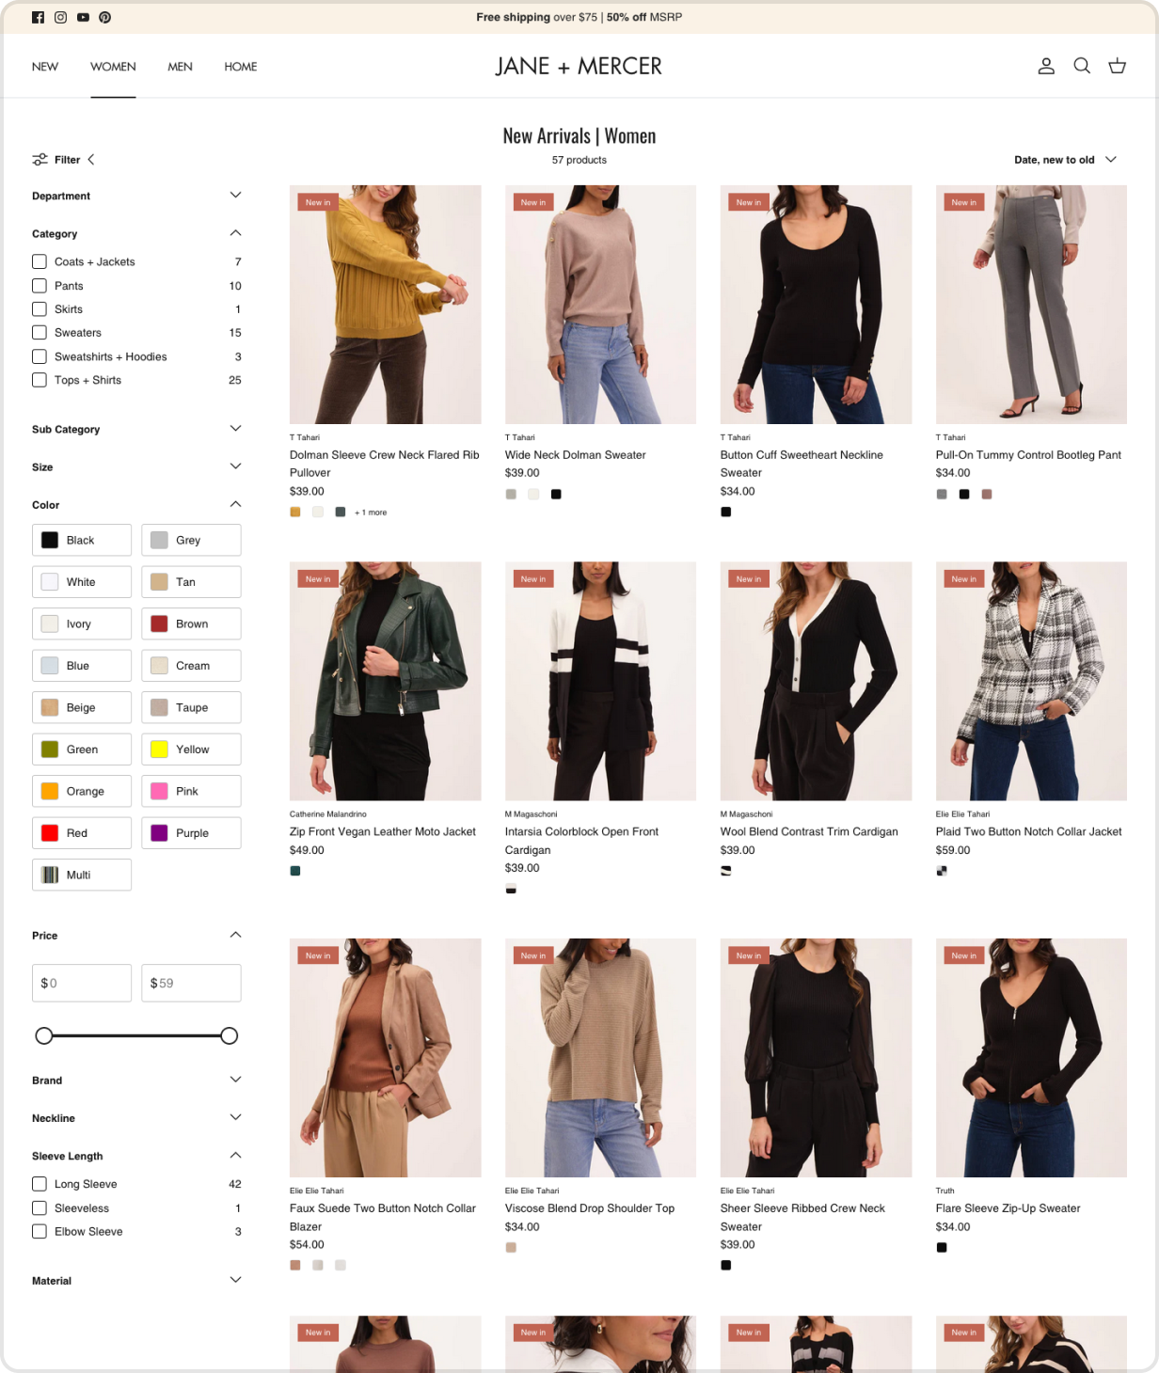Choose black swatch under Button Cuff Sweetheart Sweater
This screenshot has height=1373, width=1159.
[726, 513]
